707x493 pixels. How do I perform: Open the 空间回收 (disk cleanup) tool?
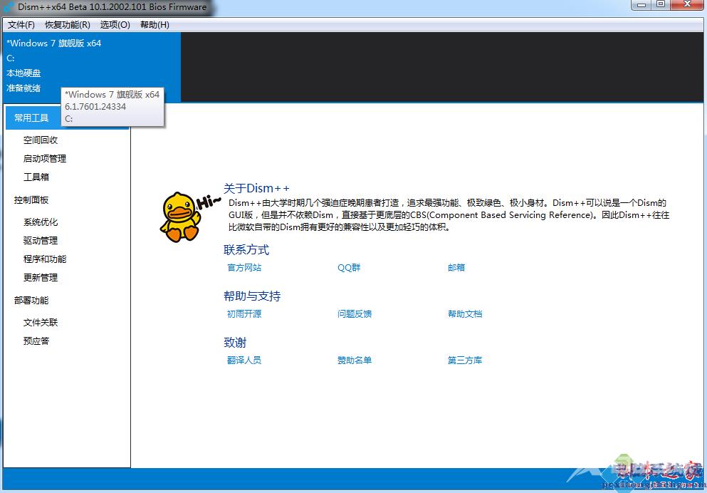tap(40, 140)
